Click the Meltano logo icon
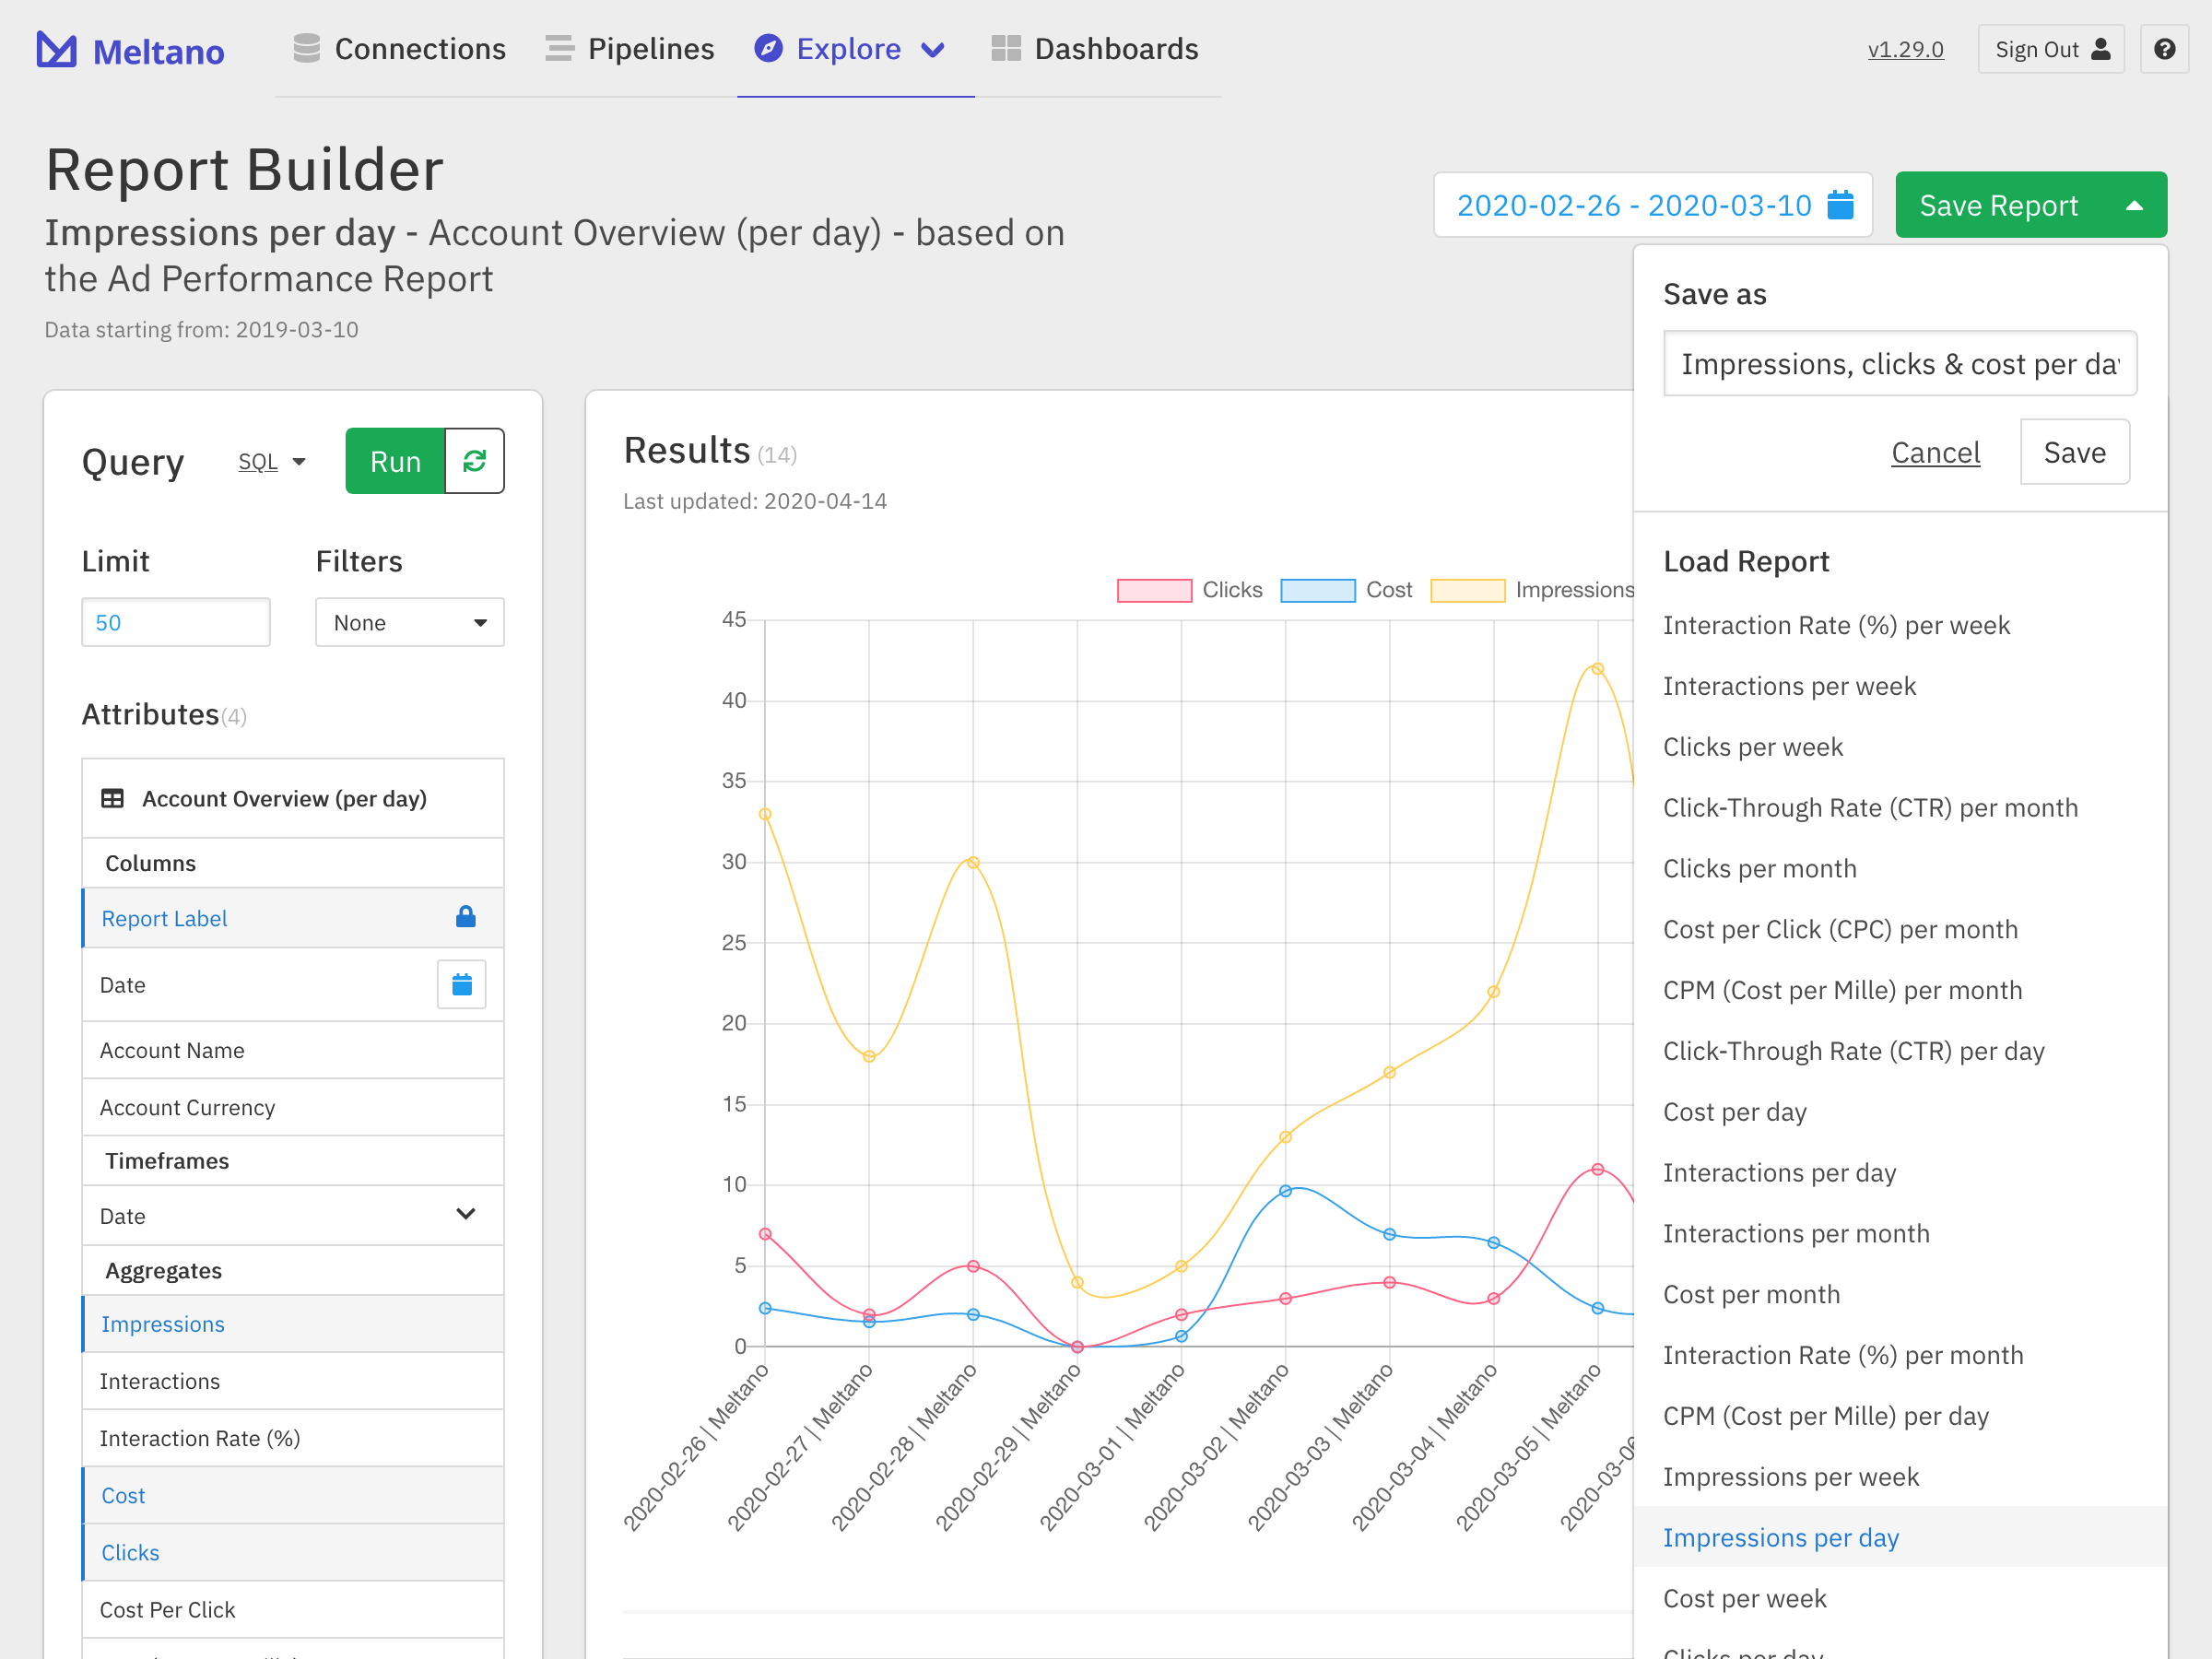2212x1659 pixels. tap(56, 49)
